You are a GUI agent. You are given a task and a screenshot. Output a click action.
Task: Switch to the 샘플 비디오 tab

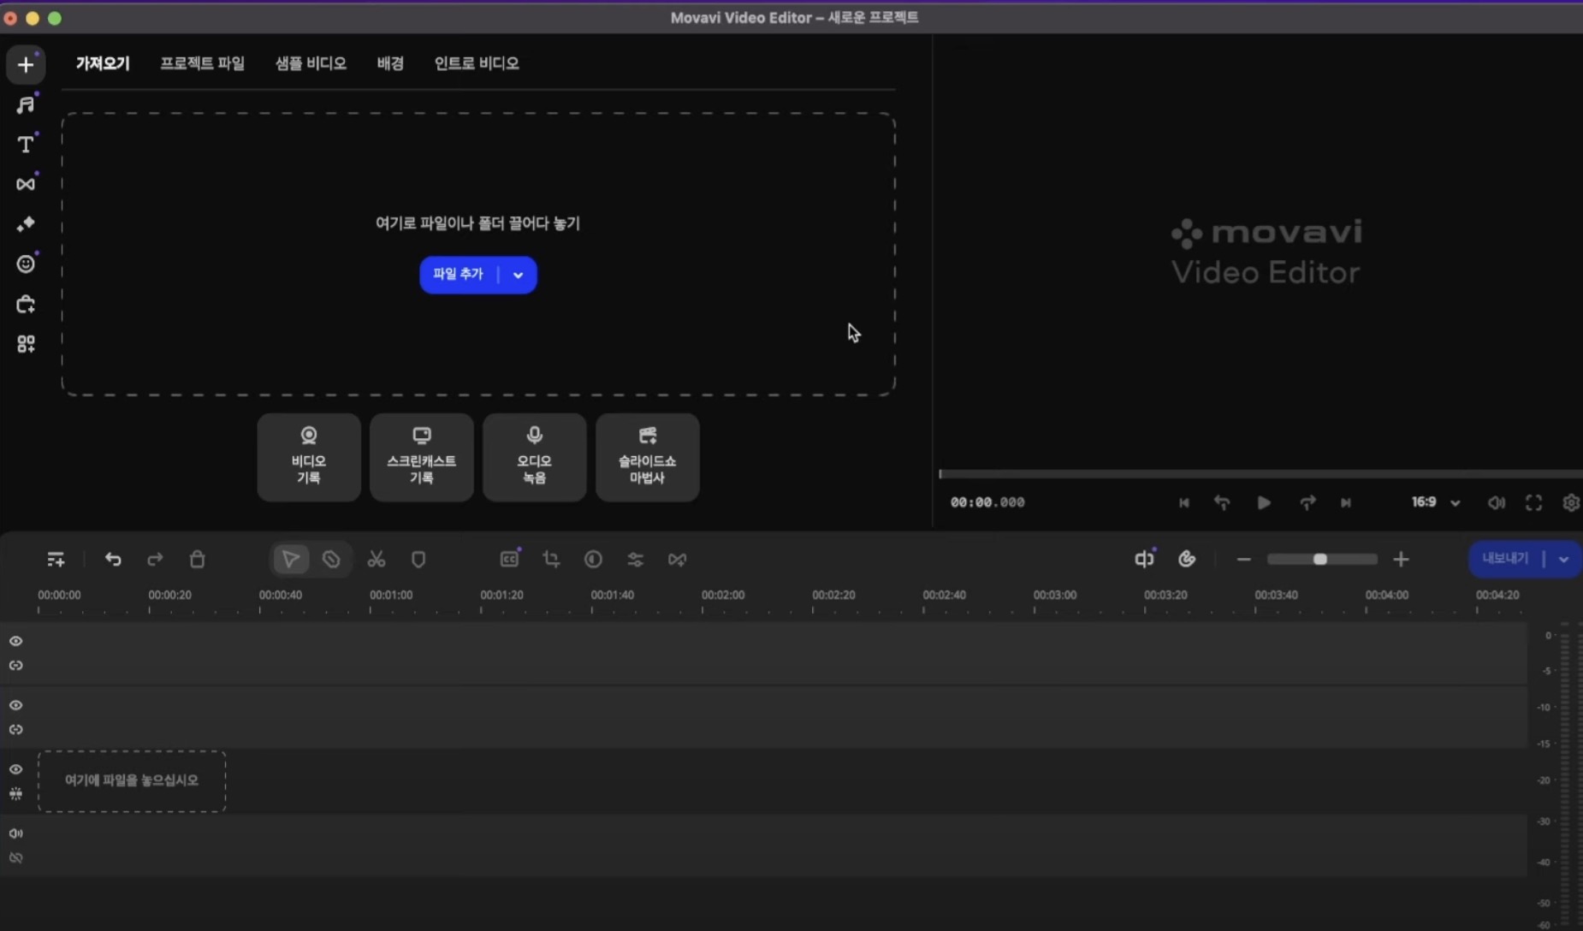click(311, 63)
